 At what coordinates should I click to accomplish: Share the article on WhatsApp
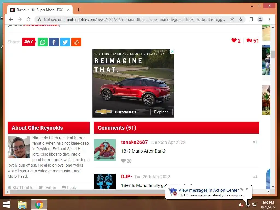pyautogui.click(x=42, y=42)
